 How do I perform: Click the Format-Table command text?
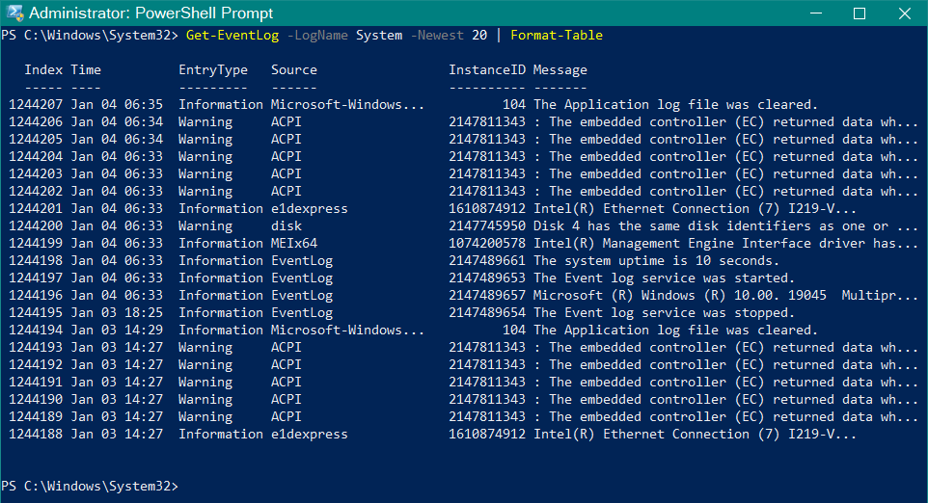(556, 36)
